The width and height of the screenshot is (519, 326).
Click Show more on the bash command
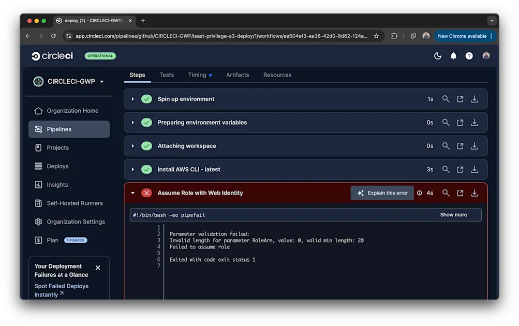tap(453, 215)
